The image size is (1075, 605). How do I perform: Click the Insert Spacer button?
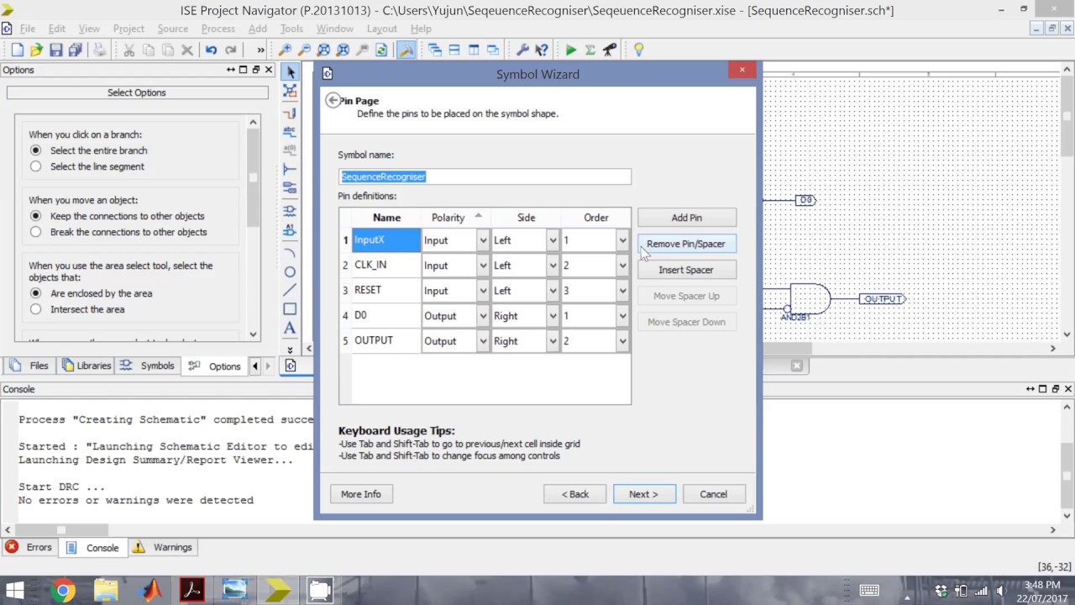pyautogui.click(x=686, y=270)
